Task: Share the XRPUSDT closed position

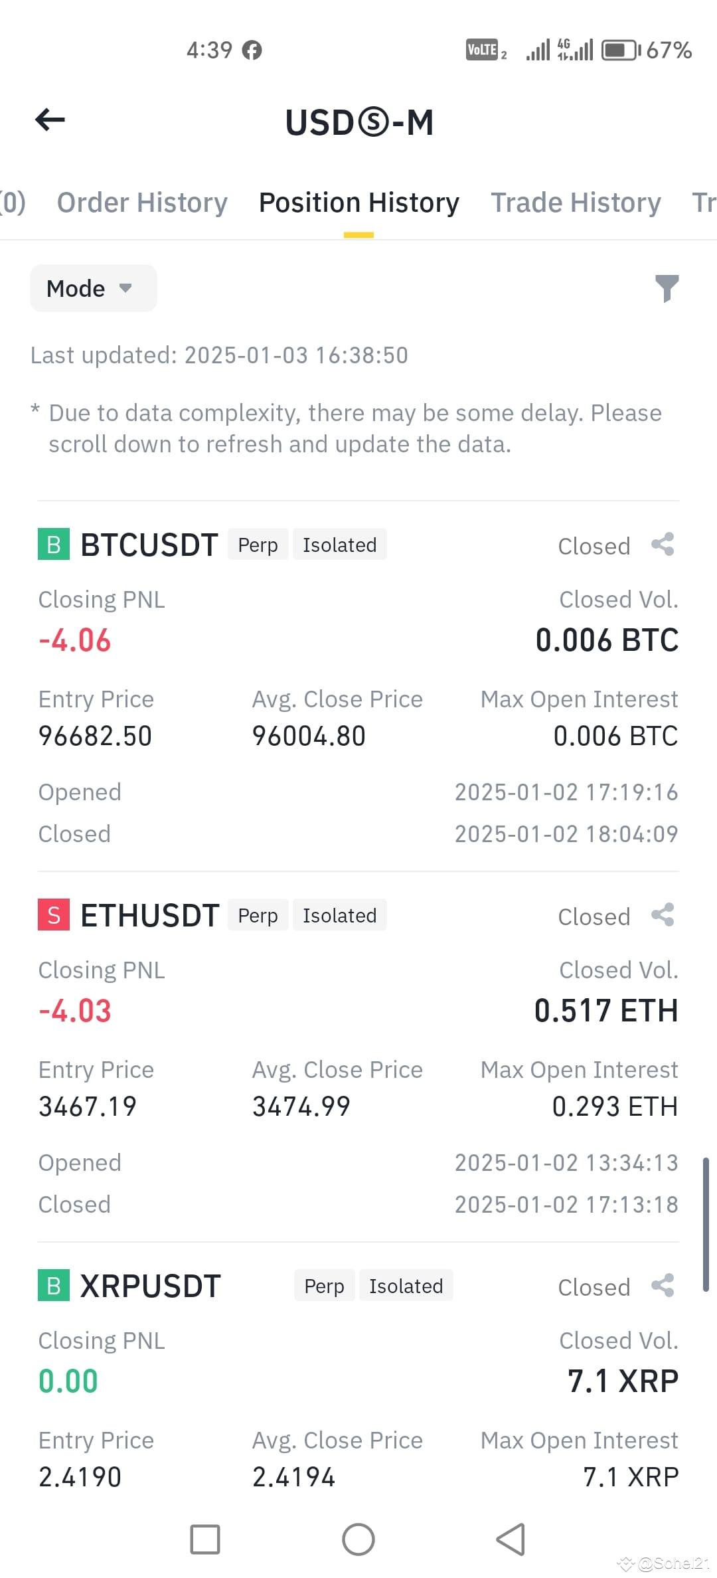Action: click(x=663, y=1286)
